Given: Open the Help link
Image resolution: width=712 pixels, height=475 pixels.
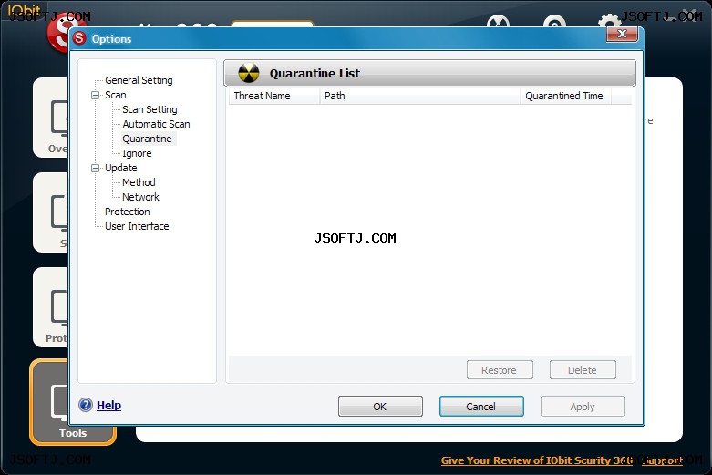Looking at the screenshot, I should coord(109,405).
